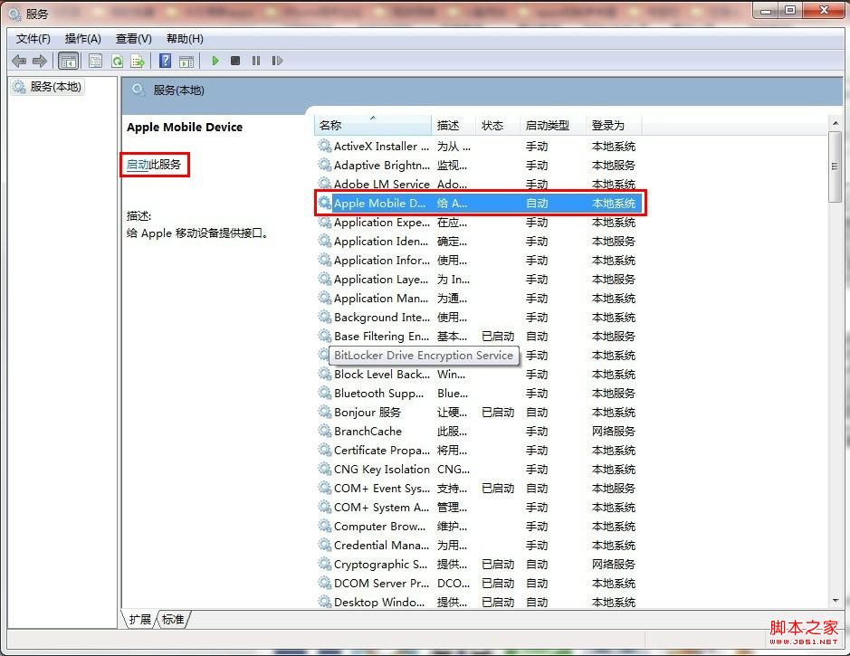Image resolution: width=850 pixels, height=656 pixels.
Task: Select the Certificate Propagation service row
Action: (478, 451)
